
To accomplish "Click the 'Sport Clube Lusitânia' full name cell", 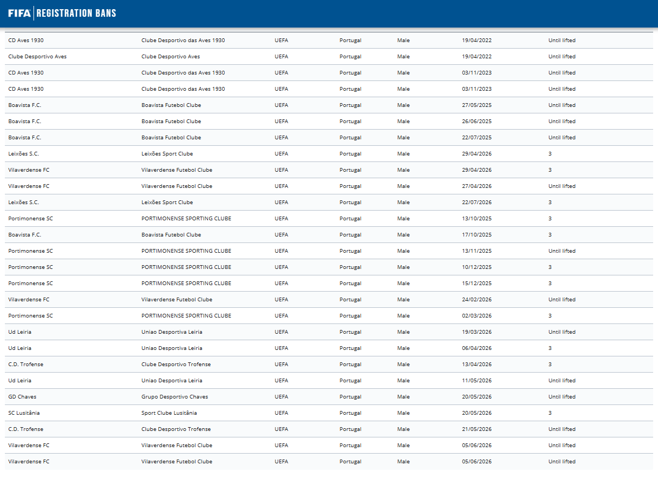I will (x=169, y=413).
